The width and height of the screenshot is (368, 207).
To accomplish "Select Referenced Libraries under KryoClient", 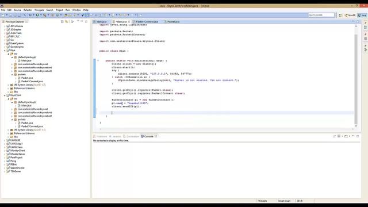I will (24, 133).
